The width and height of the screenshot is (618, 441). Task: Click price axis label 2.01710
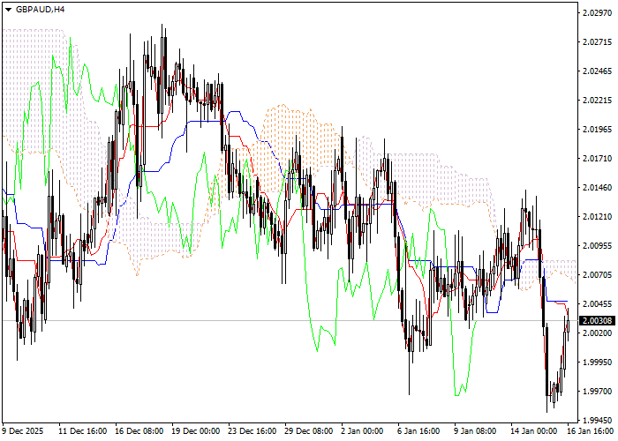[x=598, y=159]
